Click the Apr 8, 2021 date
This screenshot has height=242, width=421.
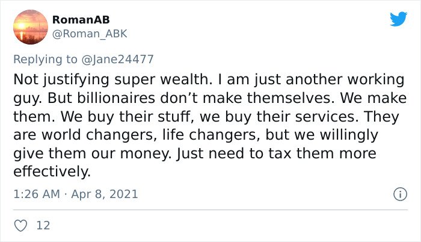[x=105, y=194]
